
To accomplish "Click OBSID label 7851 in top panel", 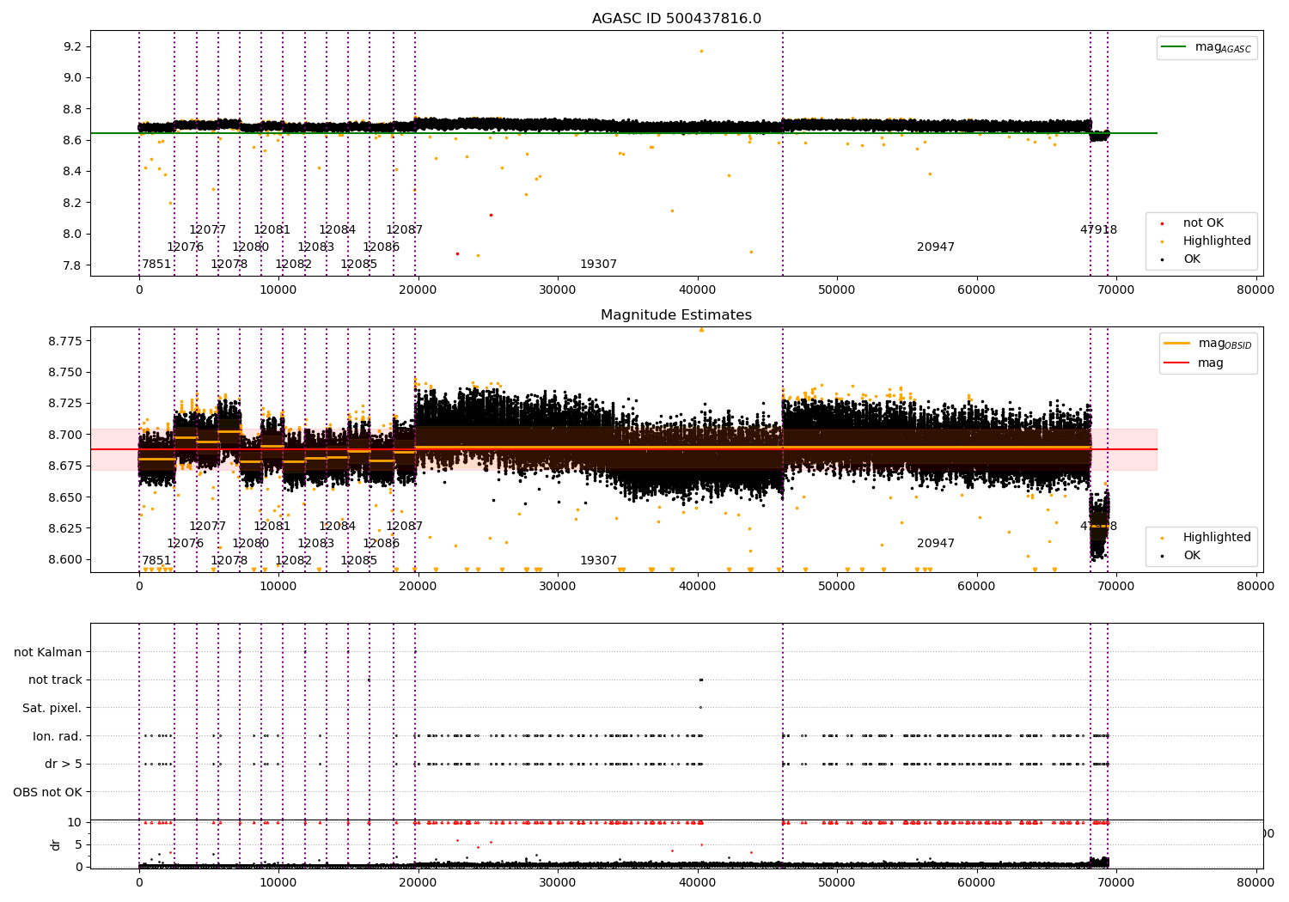I will [156, 265].
